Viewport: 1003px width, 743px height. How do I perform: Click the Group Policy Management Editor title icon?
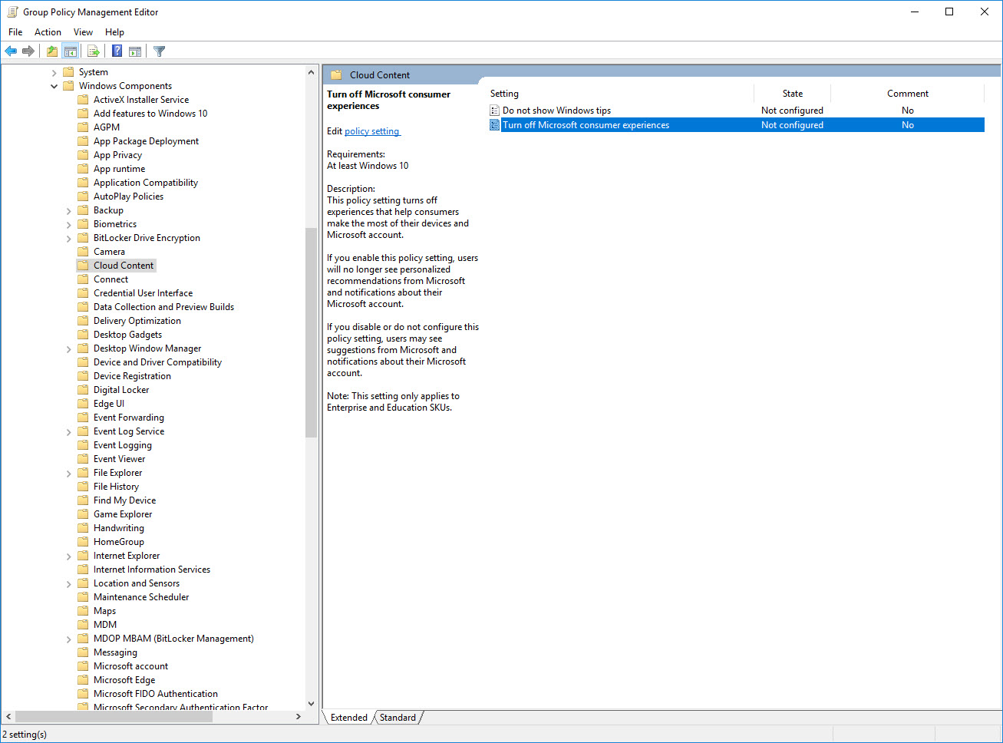(12, 12)
